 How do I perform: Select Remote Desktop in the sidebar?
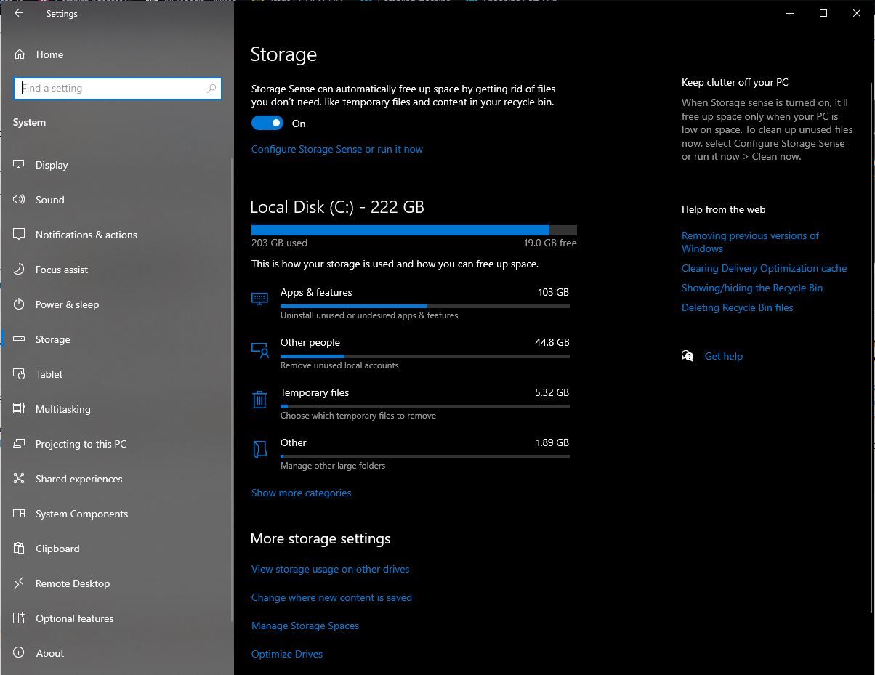pos(73,583)
